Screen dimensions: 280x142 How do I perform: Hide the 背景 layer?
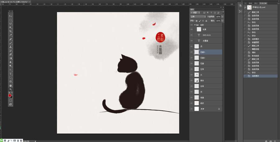pyautogui.click(x=192, y=109)
